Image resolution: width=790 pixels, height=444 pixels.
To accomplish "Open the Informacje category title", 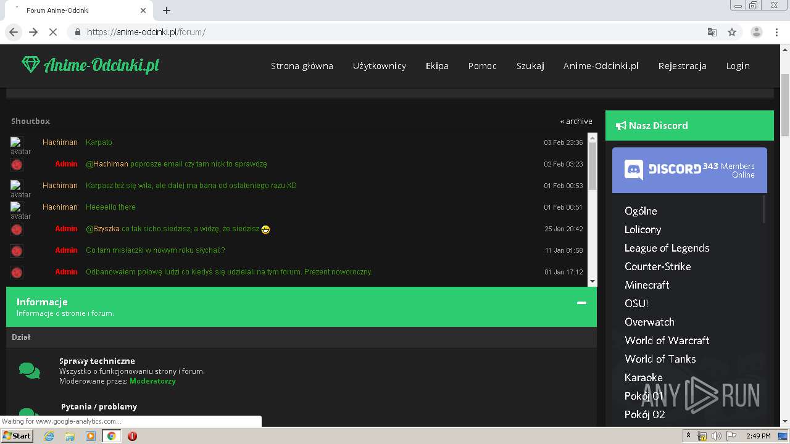I will pyautogui.click(x=42, y=302).
